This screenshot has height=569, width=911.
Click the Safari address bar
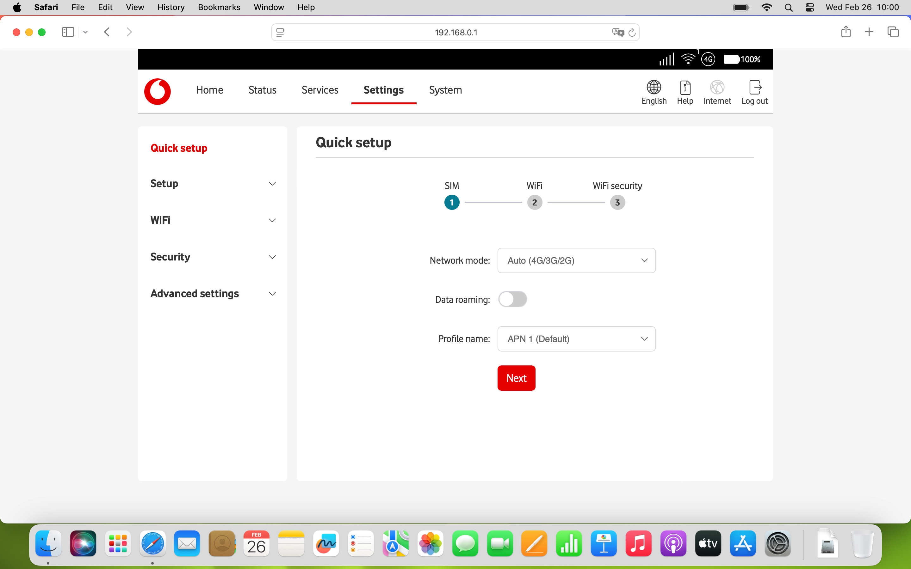455,32
